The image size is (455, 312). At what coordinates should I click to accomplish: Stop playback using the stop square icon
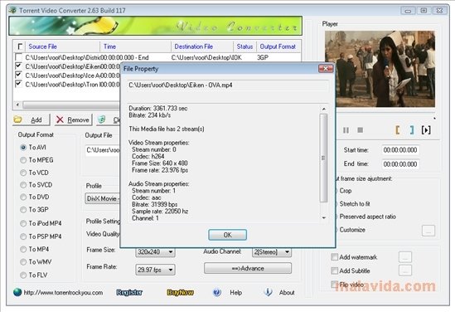[361, 129]
